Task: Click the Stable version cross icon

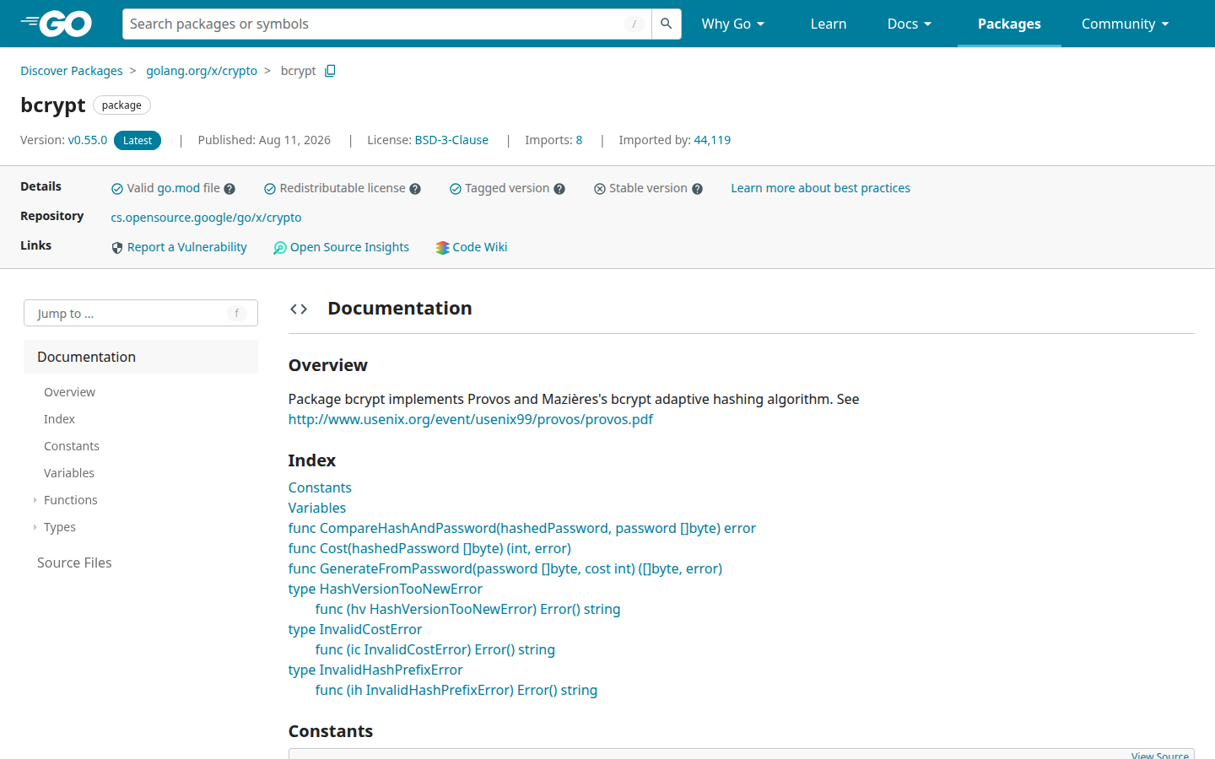Action: click(x=600, y=189)
